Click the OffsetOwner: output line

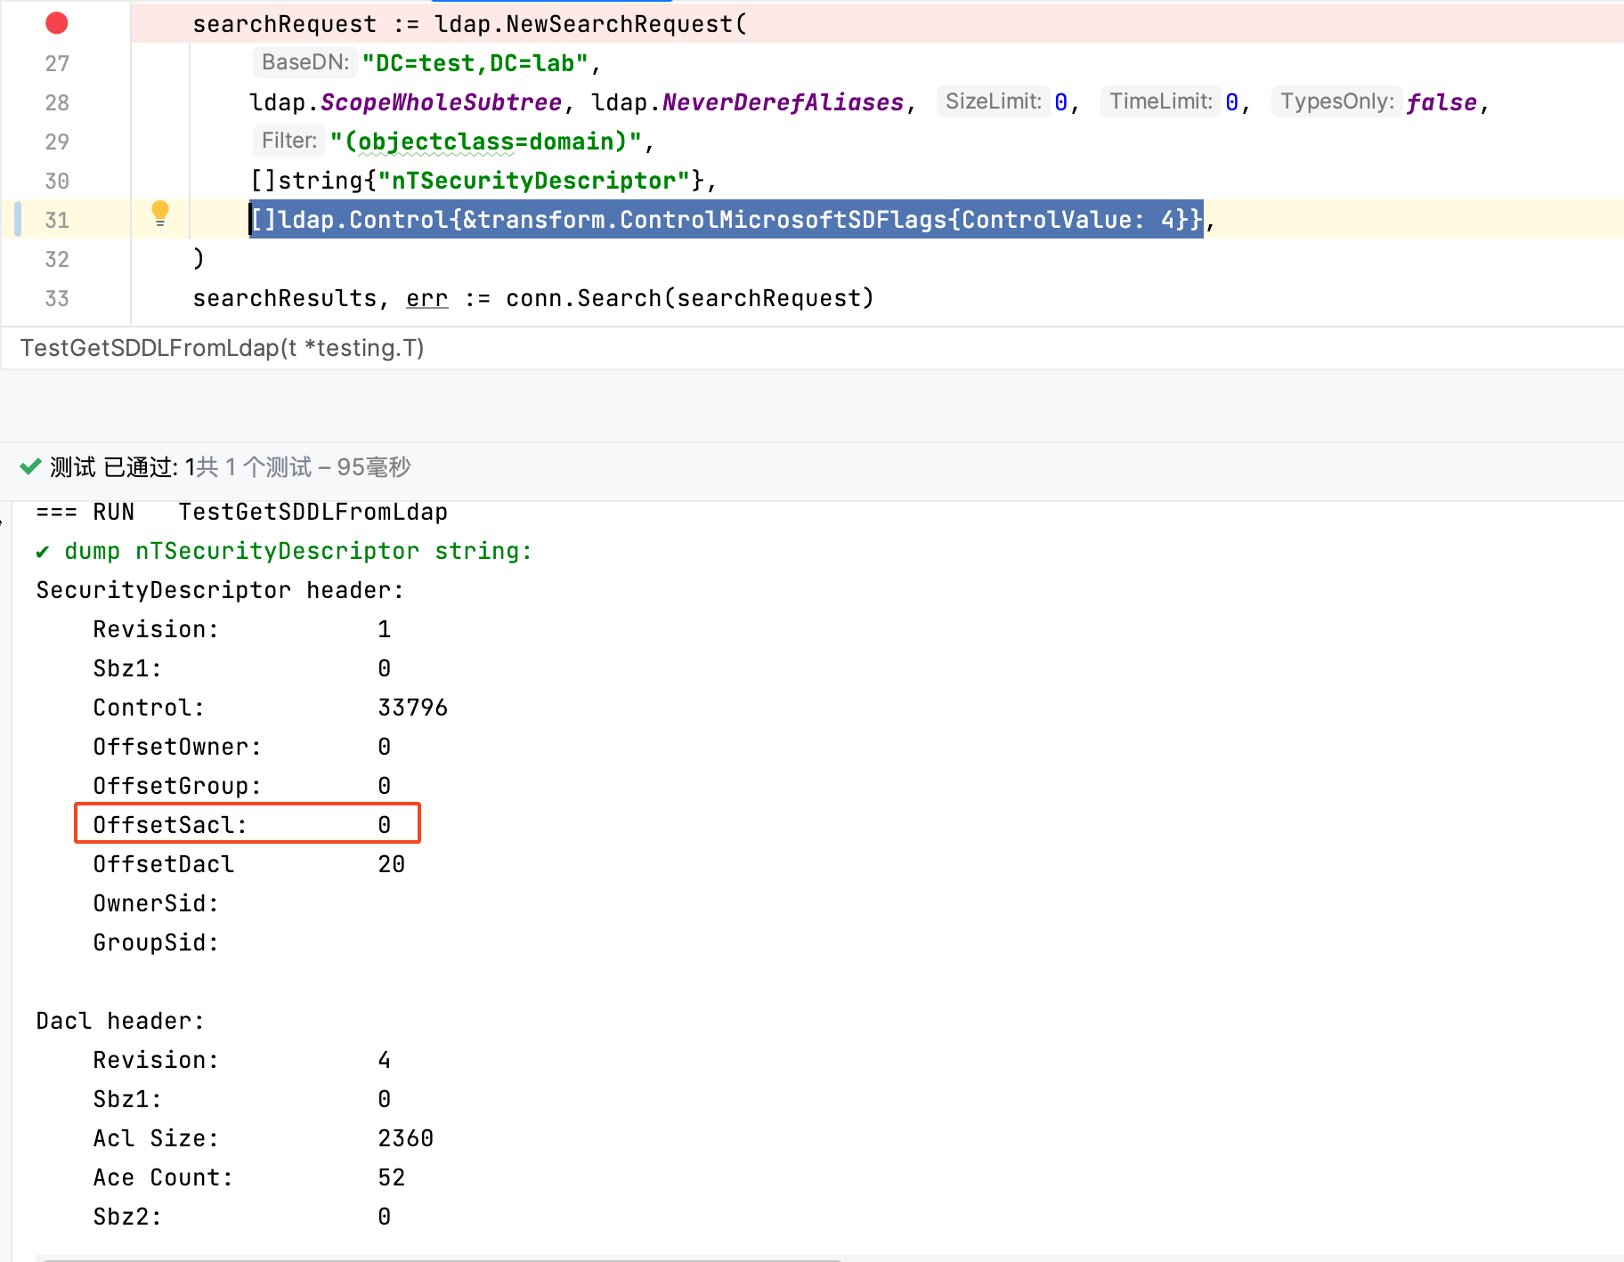tap(242, 747)
